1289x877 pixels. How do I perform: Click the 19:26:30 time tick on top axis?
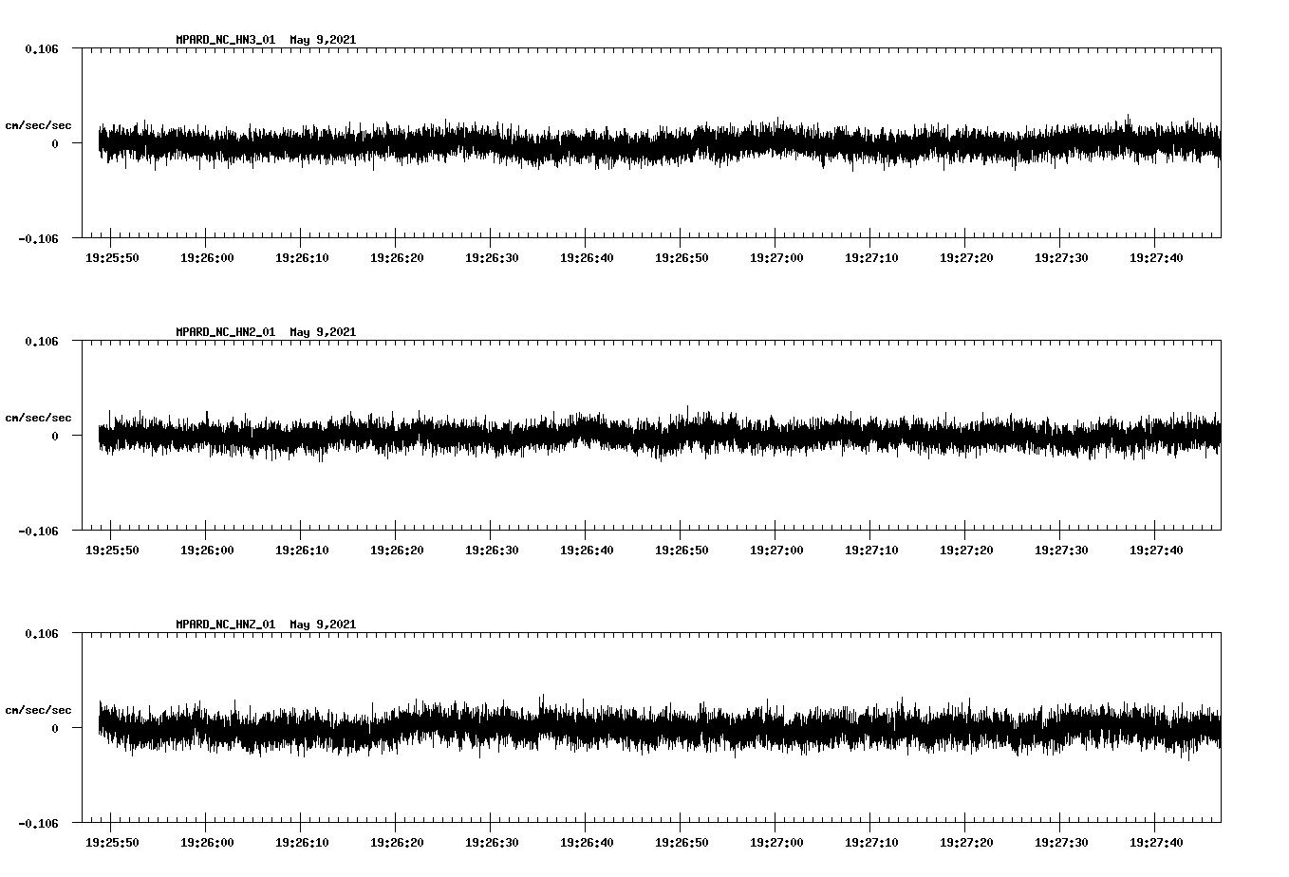coord(492,255)
